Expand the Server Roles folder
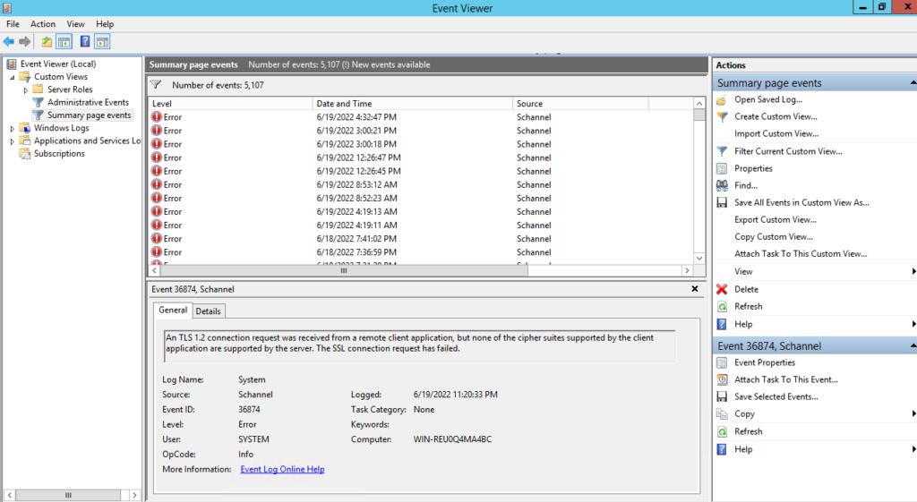Image resolution: width=917 pixels, height=502 pixels. pyautogui.click(x=26, y=89)
